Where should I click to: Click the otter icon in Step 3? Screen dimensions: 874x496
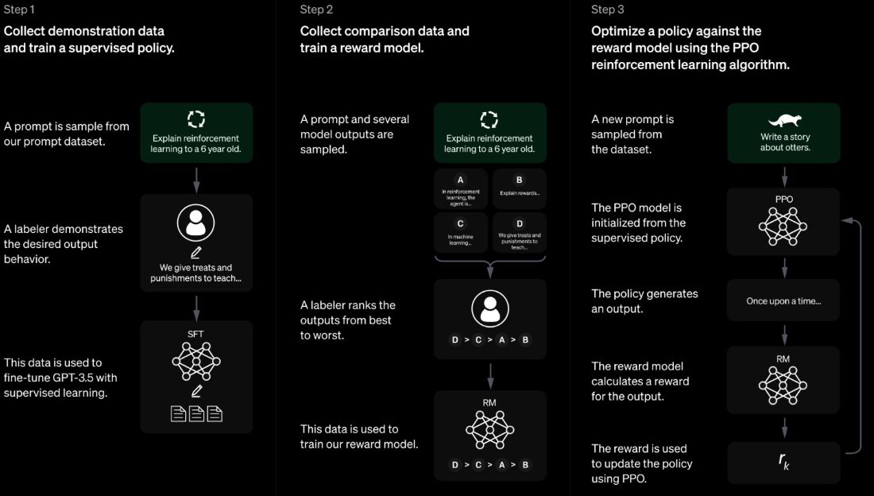tap(783, 119)
